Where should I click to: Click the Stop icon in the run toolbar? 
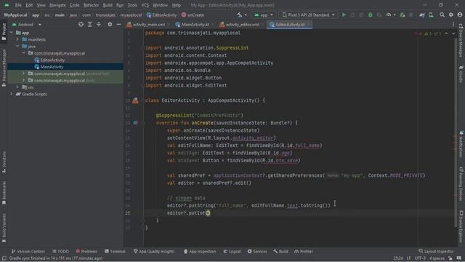(x=411, y=15)
